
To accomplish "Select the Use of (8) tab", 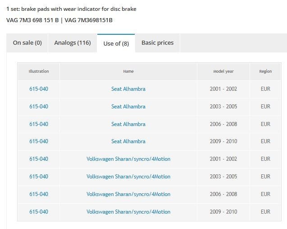I will (x=116, y=43).
